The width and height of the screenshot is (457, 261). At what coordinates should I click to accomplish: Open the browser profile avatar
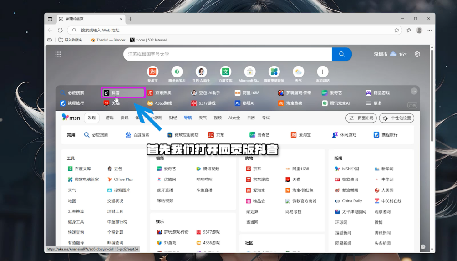pyautogui.click(x=419, y=30)
